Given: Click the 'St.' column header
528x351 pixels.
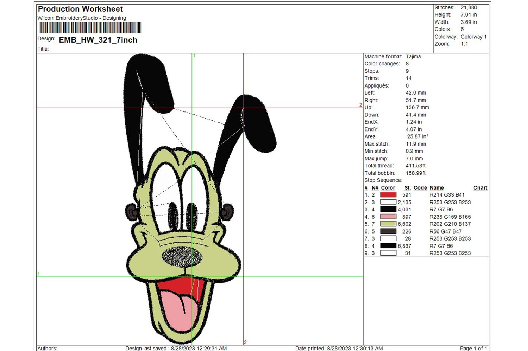Looking at the screenshot, I should [x=408, y=188].
